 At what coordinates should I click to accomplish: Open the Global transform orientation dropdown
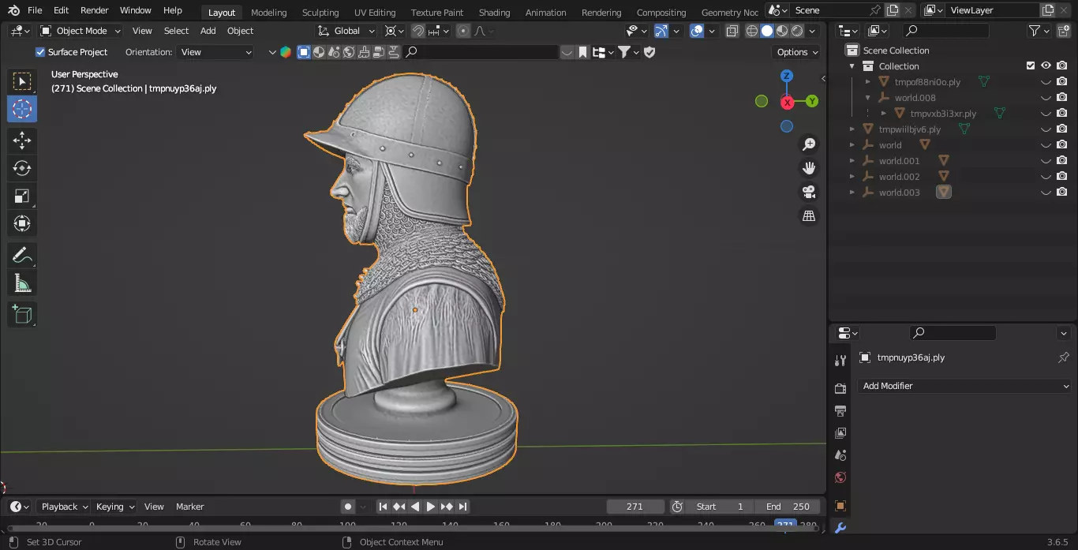tap(347, 31)
